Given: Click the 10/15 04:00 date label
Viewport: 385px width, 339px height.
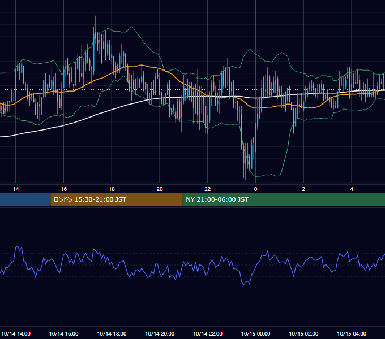Looking at the screenshot, I should [x=352, y=333].
